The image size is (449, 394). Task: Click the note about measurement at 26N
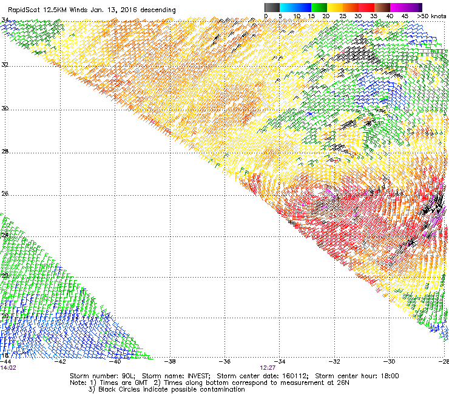pos(251,383)
